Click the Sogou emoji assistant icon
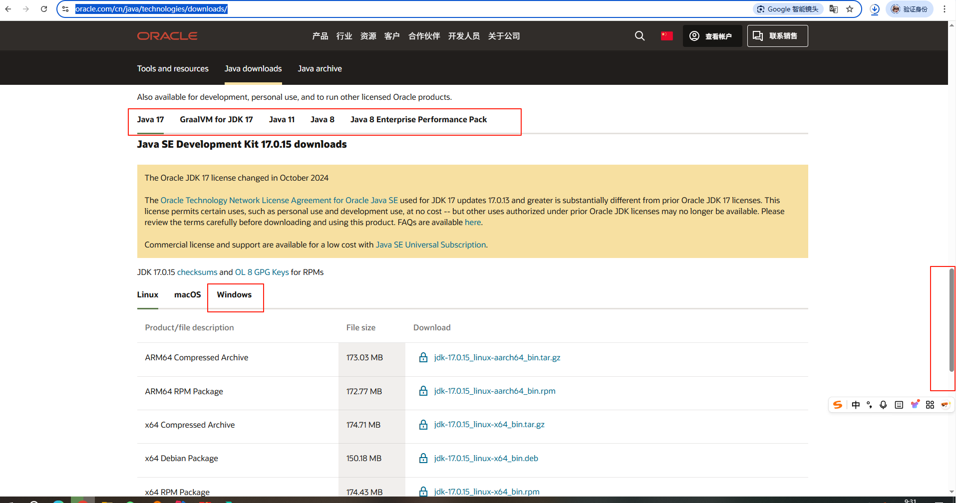Image resolution: width=956 pixels, height=503 pixels. point(945,405)
